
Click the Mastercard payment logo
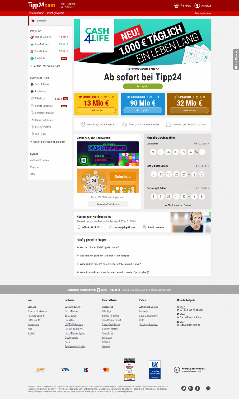pyautogui.click(x=106, y=369)
